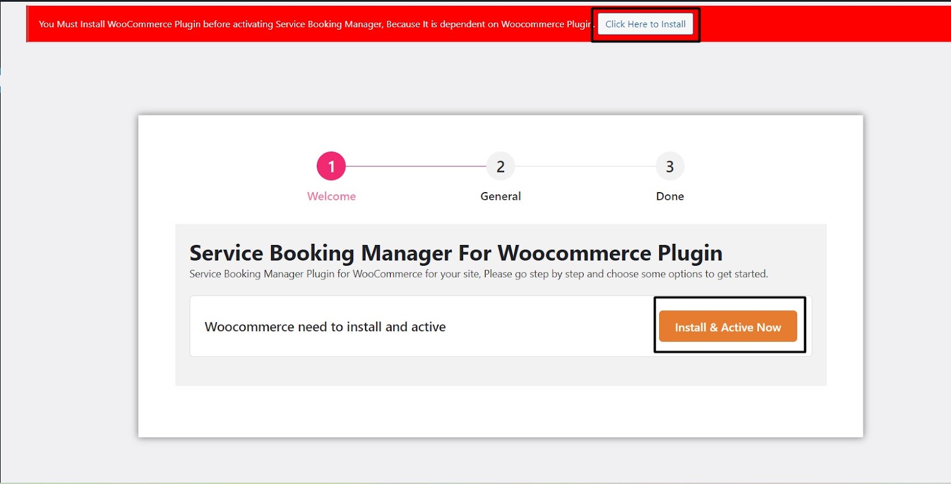Click 'Install & Active Now' orange button
The width and height of the screenshot is (951, 484).
(x=728, y=326)
